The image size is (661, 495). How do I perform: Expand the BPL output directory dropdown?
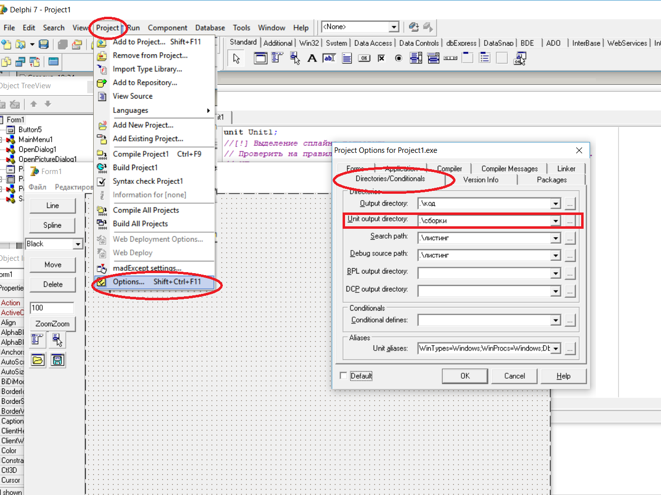click(556, 273)
